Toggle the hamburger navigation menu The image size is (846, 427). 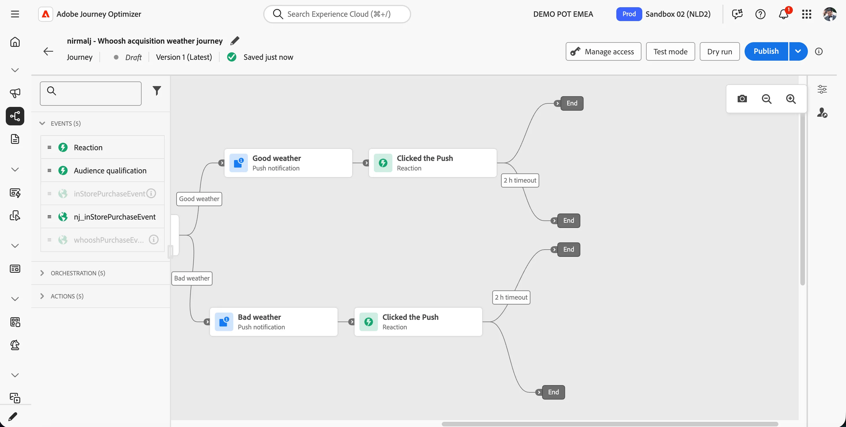[x=15, y=14]
